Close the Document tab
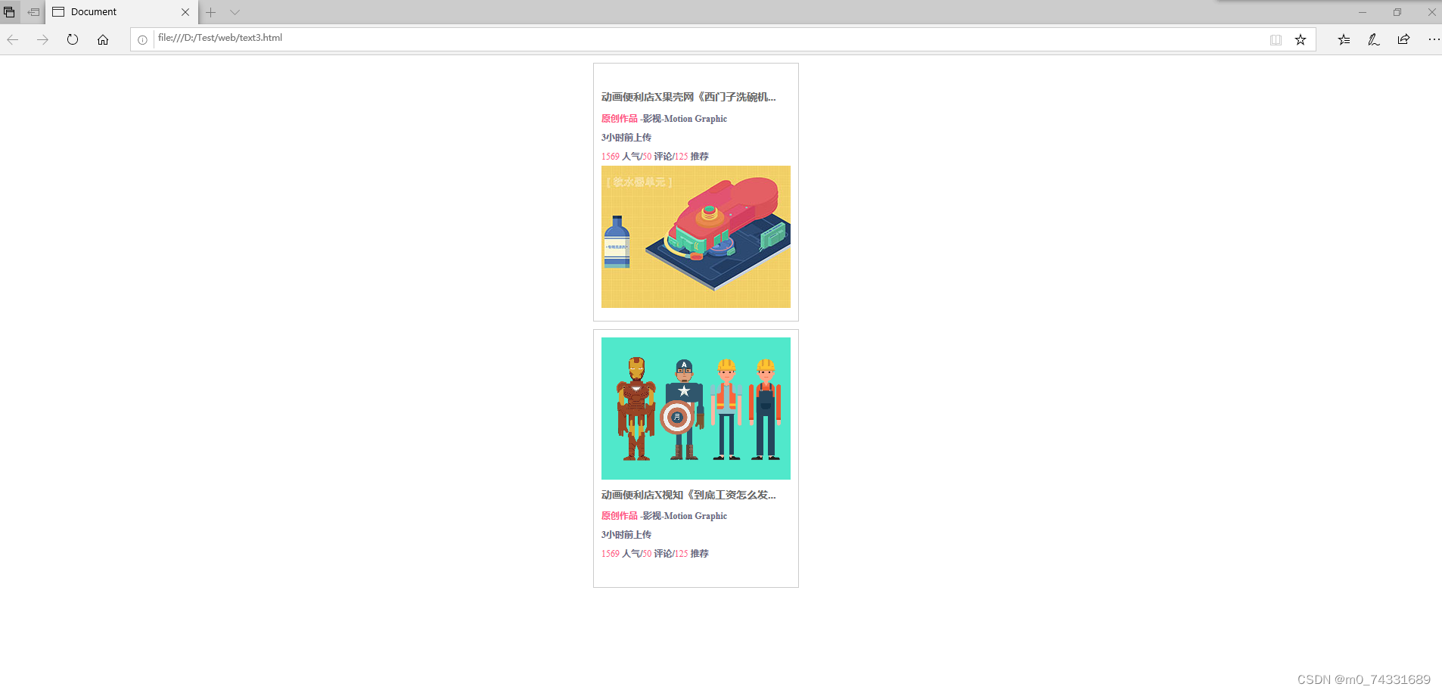 185,12
